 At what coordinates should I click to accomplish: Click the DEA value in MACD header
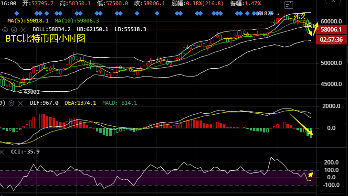point(80,103)
